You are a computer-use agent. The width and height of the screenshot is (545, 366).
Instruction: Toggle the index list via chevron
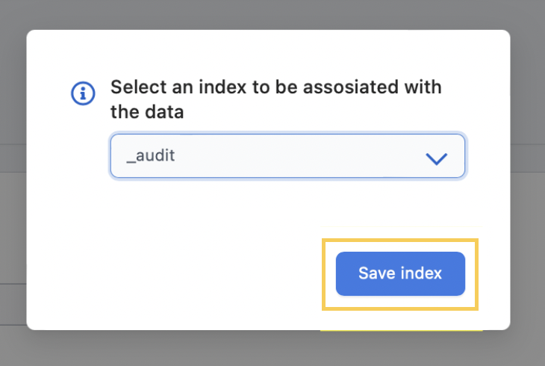(436, 158)
